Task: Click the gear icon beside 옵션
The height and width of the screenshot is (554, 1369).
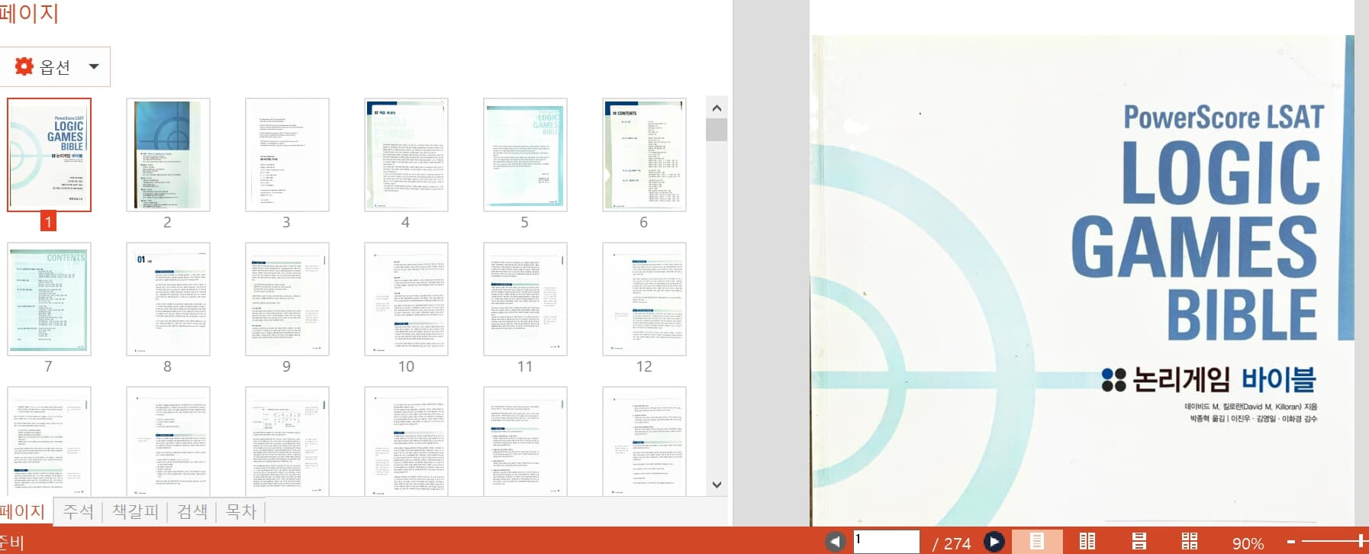Action: (24, 66)
